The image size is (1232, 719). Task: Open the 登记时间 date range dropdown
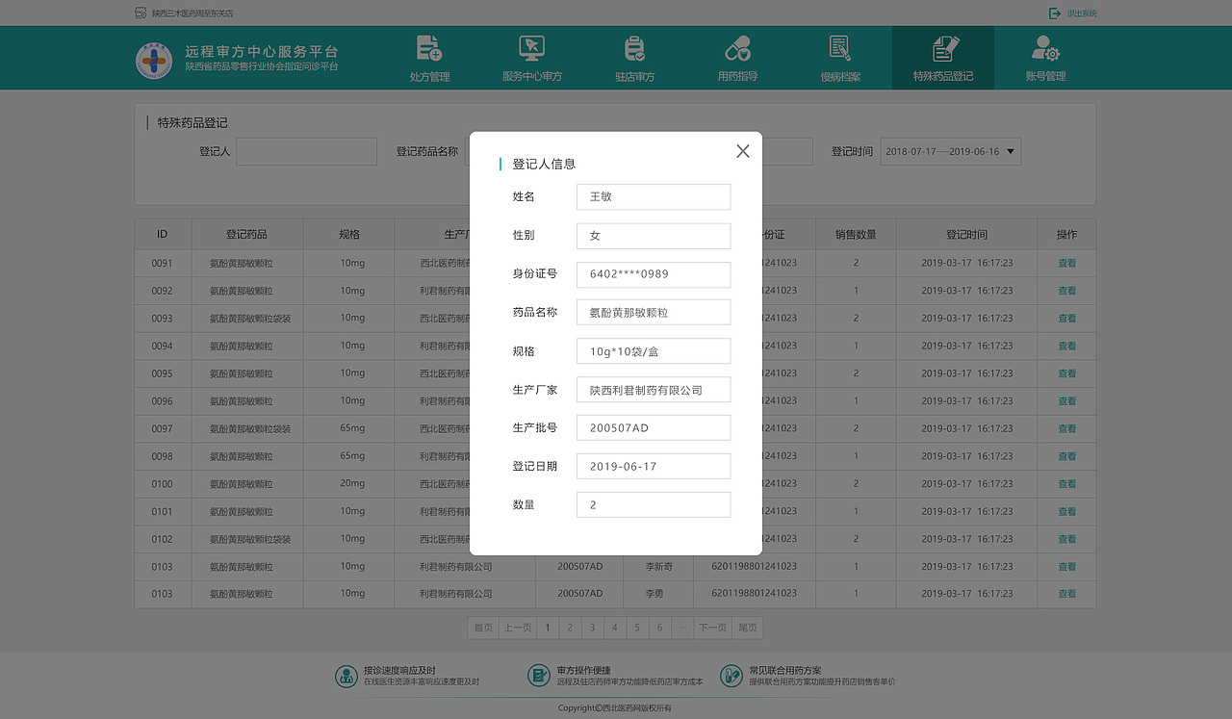(951, 151)
